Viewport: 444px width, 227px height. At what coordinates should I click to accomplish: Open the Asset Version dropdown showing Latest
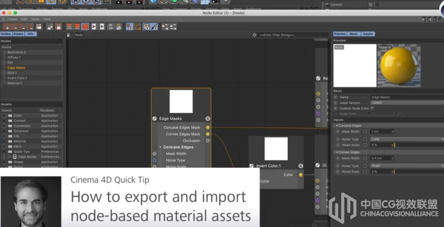coord(407,103)
